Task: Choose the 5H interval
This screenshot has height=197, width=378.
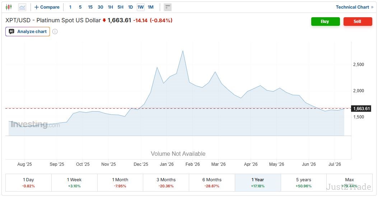Action: click(120, 7)
